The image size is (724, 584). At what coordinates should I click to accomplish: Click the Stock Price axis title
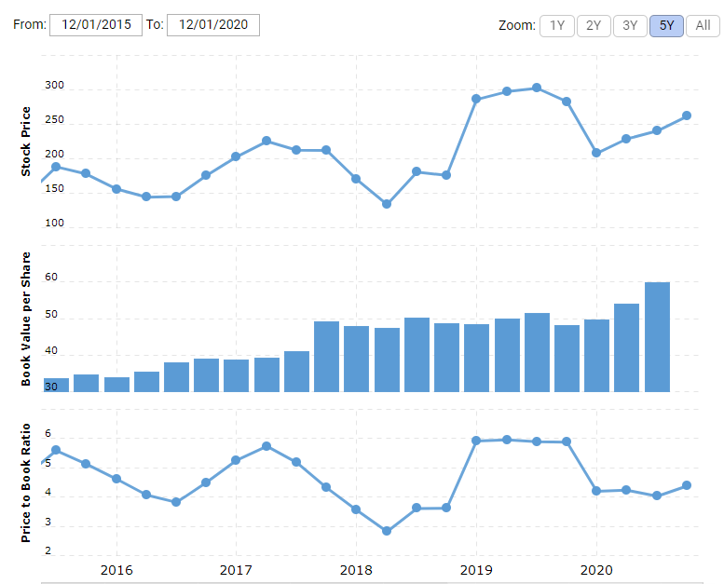tap(26, 142)
